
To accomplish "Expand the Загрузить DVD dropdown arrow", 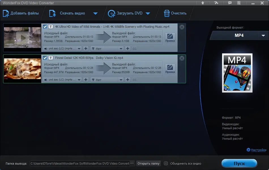I will click(148, 13).
